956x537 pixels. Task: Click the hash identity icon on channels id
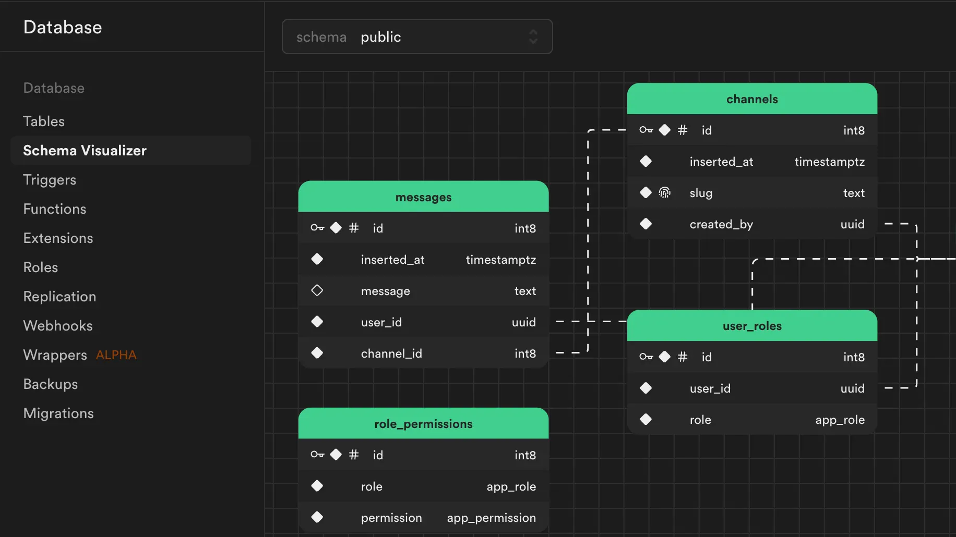tap(682, 130)
